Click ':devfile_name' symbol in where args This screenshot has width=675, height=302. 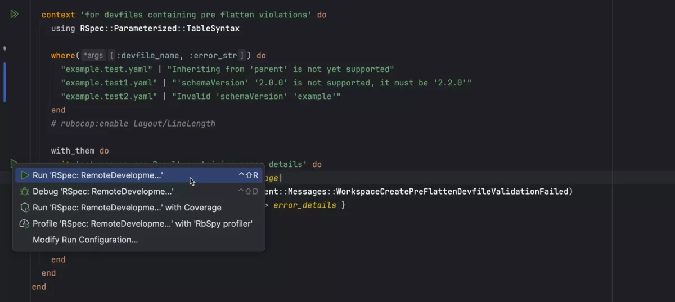point(148,56)
